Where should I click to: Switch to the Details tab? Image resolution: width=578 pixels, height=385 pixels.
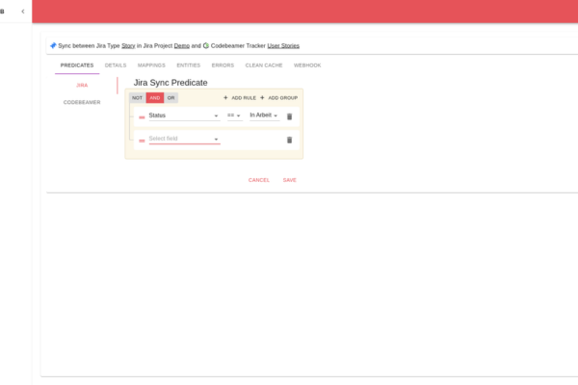point(116,65)
